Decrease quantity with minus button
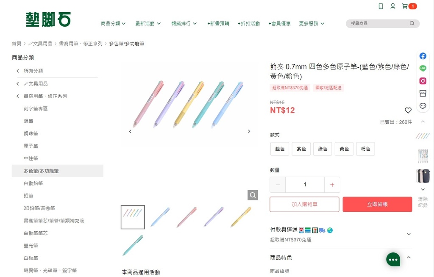Screen dimensions: 434x277 point(278,185)
